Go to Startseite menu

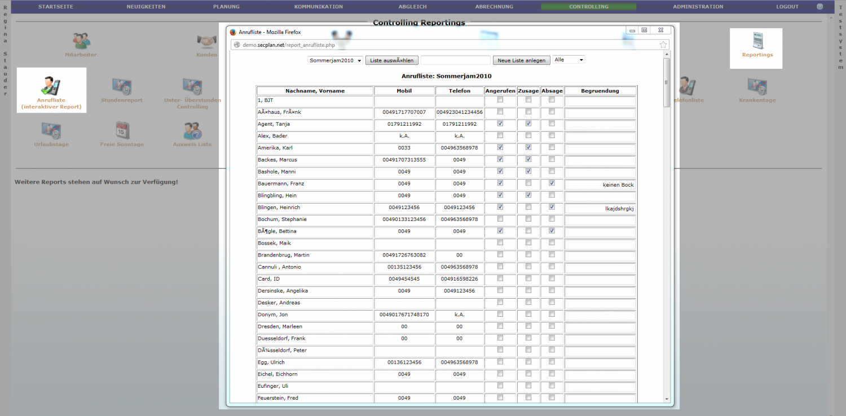pos(55,7)
